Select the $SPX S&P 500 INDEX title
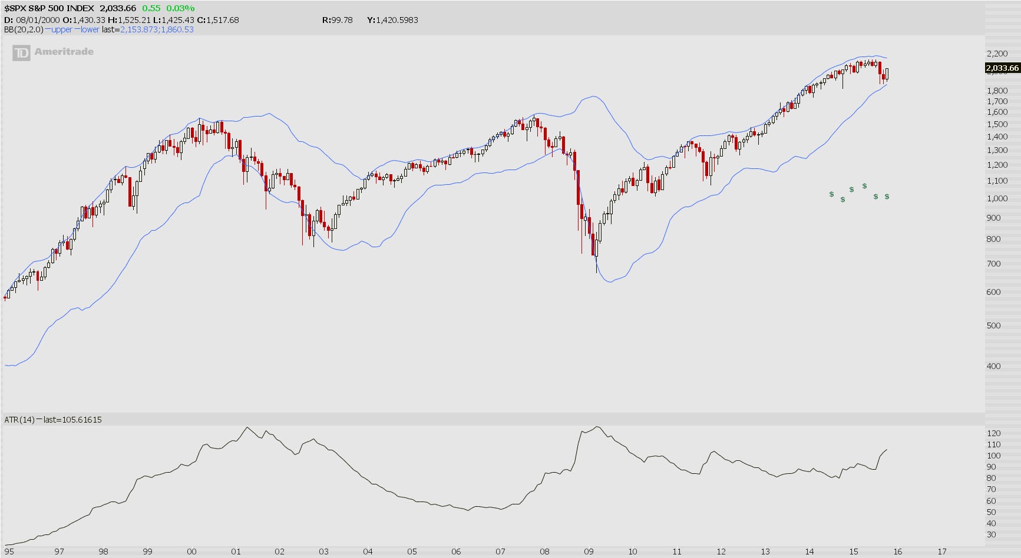Image resolution: width=1021 pixels, height=558 pixels. (x=49, y=8)
